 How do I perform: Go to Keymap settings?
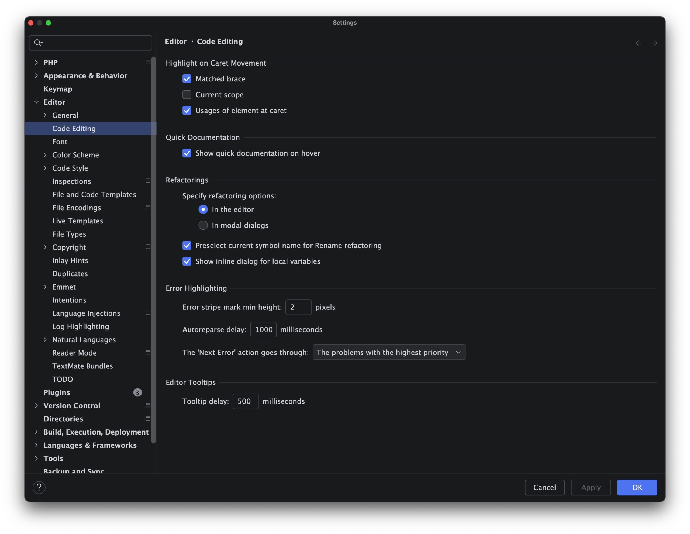tap(58, 89)
